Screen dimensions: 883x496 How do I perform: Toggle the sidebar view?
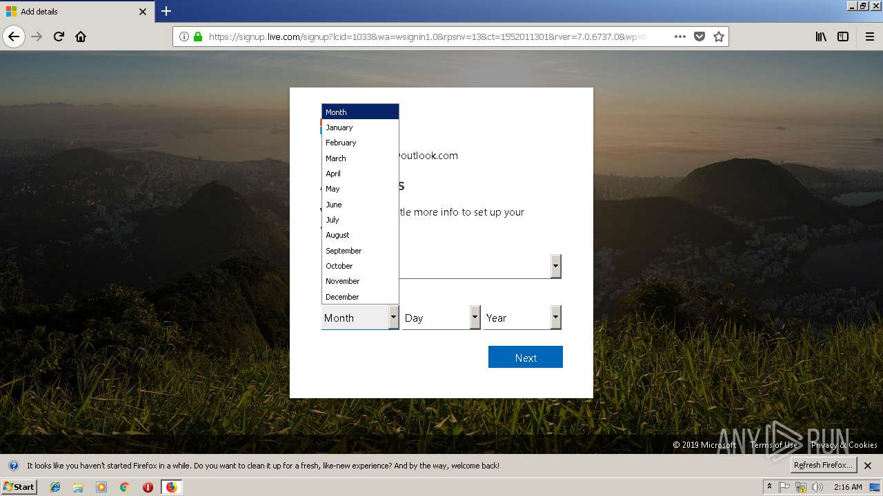tap(843, 37)
